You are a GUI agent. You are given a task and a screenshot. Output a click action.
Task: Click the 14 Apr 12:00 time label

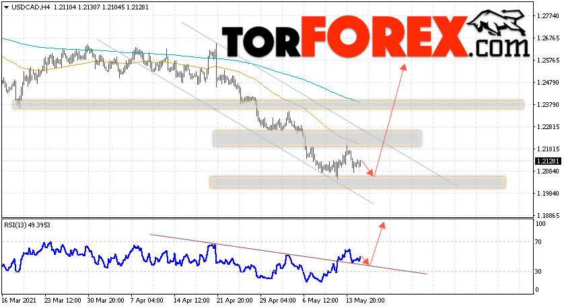tap(191, 301)
